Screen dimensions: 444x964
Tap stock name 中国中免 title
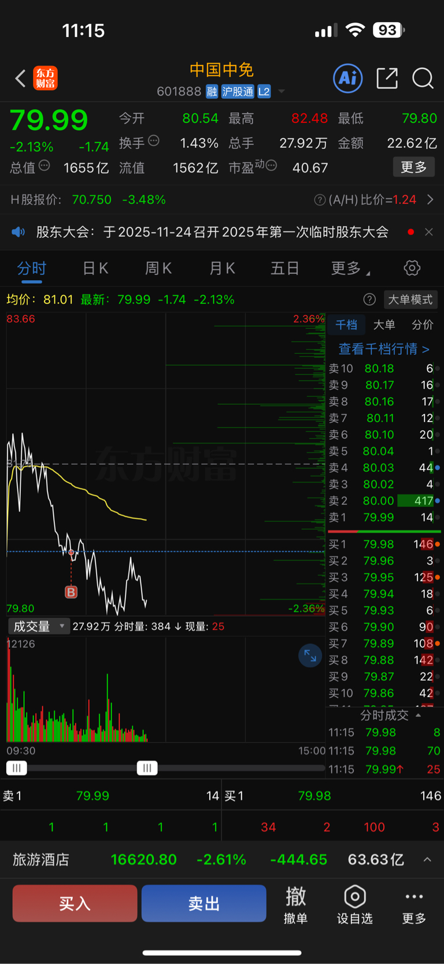[x=222, y=70]
